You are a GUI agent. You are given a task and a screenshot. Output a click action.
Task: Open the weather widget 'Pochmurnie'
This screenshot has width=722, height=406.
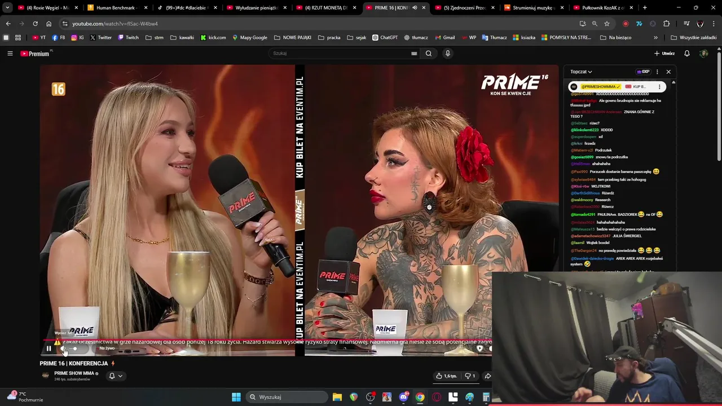(x=25, y=397)
